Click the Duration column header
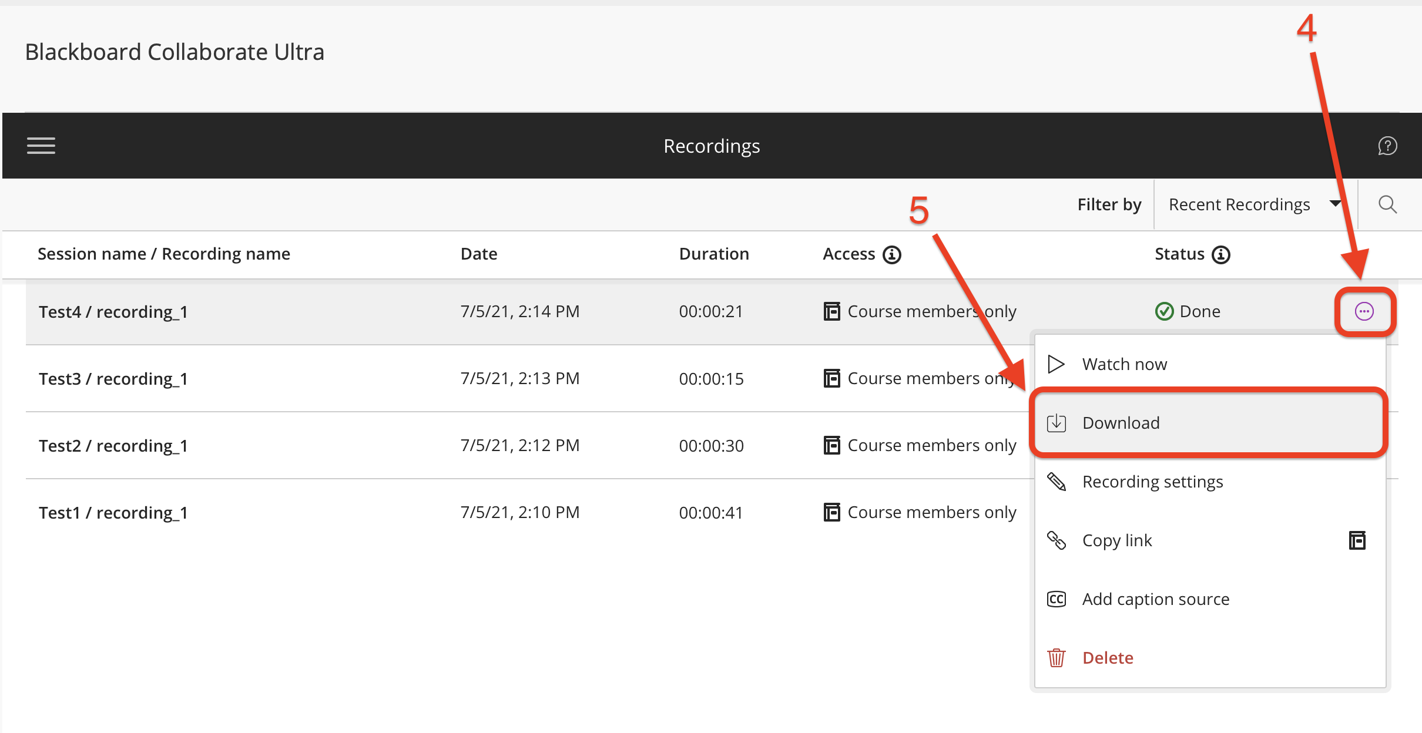1422x733 pixels. [714, 254]
